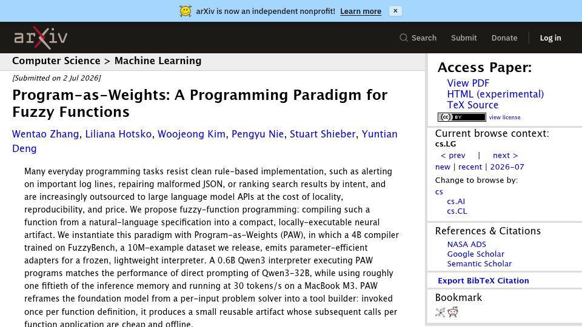Dismiss the nonprofit announcement banner

(395, 11)
